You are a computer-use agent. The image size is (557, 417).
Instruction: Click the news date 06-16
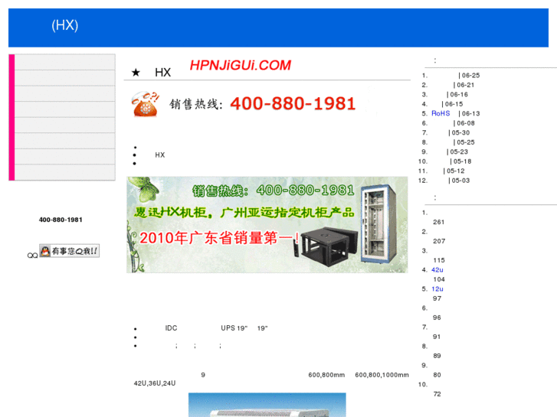[x=459, y=94]
